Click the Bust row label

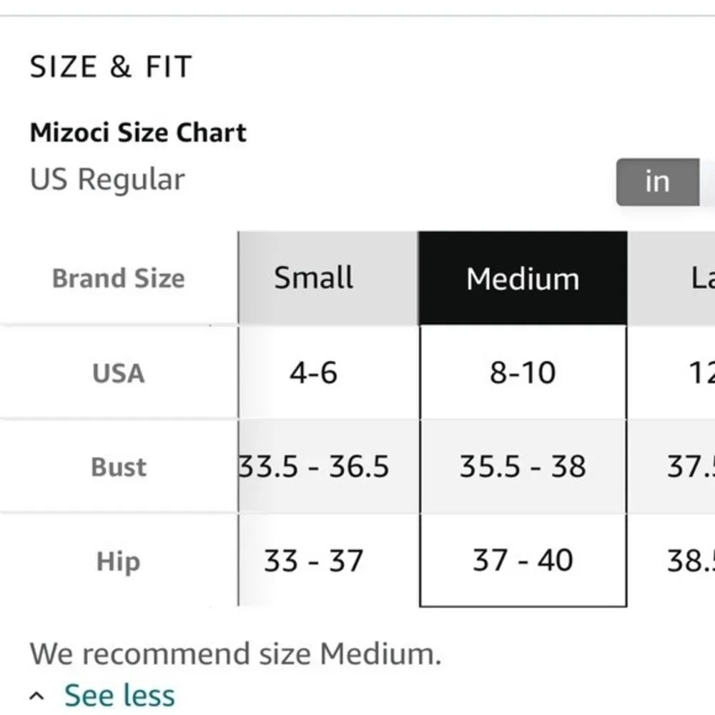tap(118, 467)
